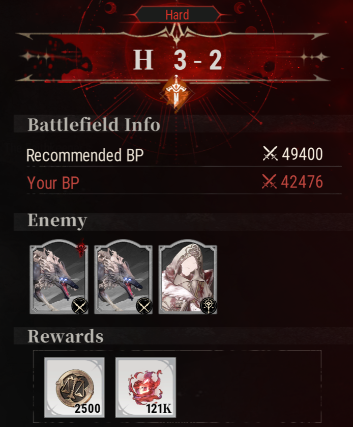The width and height of the screenshot is (353, 427).
Task: Select the second wolf enemy card
Action: [x=124, y=277]
